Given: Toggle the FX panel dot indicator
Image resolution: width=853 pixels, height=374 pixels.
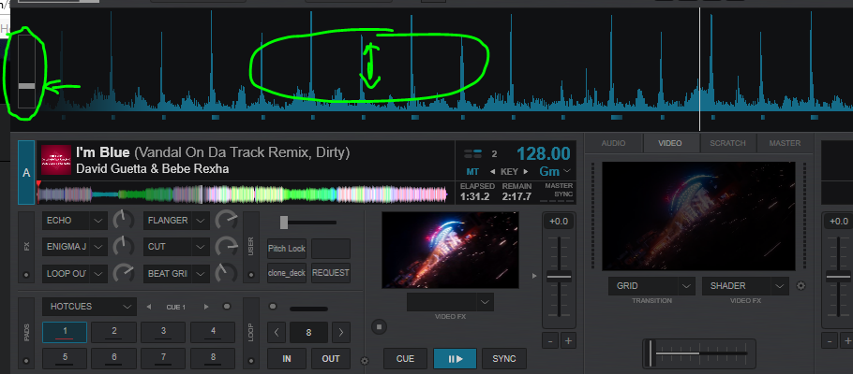Looking at the screenshot, I should pos(26,275).
